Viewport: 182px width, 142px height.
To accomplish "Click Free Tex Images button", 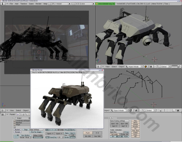I will pos(36,132).
